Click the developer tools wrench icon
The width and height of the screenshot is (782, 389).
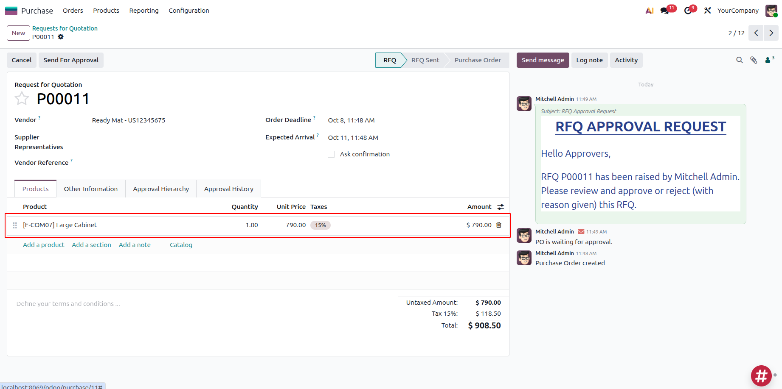tap(707, 10)
